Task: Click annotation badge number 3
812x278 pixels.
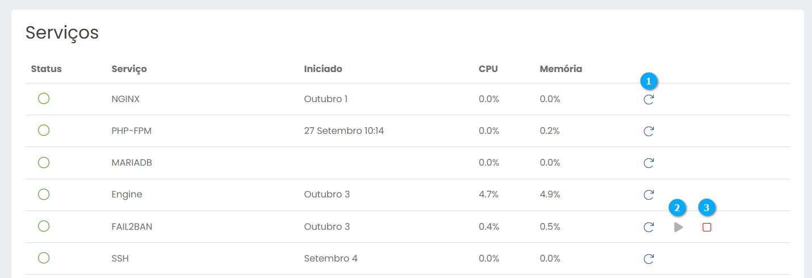Action: pos(706,208)
